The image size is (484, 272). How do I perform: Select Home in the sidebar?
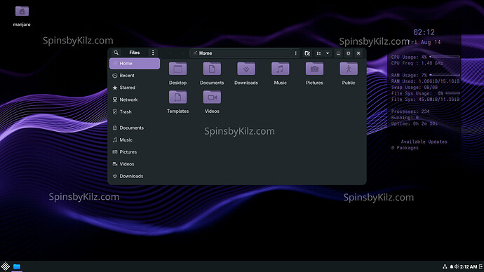135,63
